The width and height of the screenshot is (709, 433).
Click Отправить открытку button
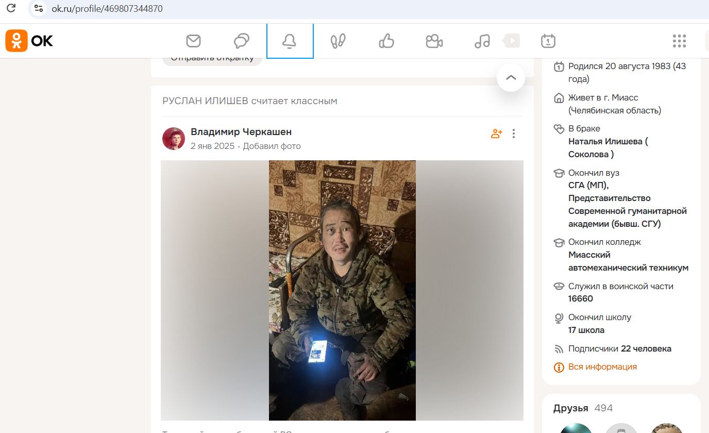[x=212, y=59]
